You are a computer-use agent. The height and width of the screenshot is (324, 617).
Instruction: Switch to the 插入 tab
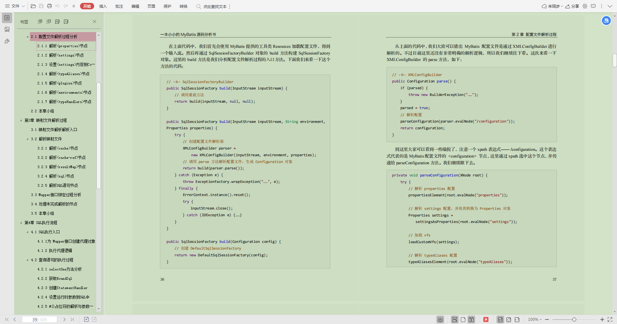[x=103, y=6]
